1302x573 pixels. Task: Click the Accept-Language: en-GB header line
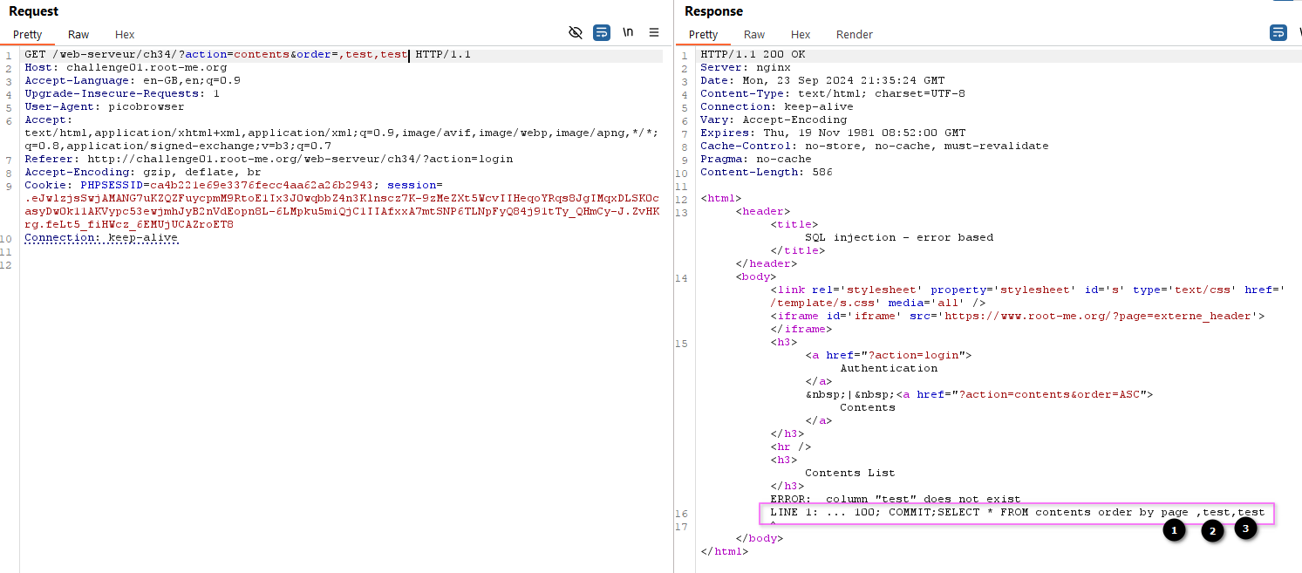coord(133,80)
